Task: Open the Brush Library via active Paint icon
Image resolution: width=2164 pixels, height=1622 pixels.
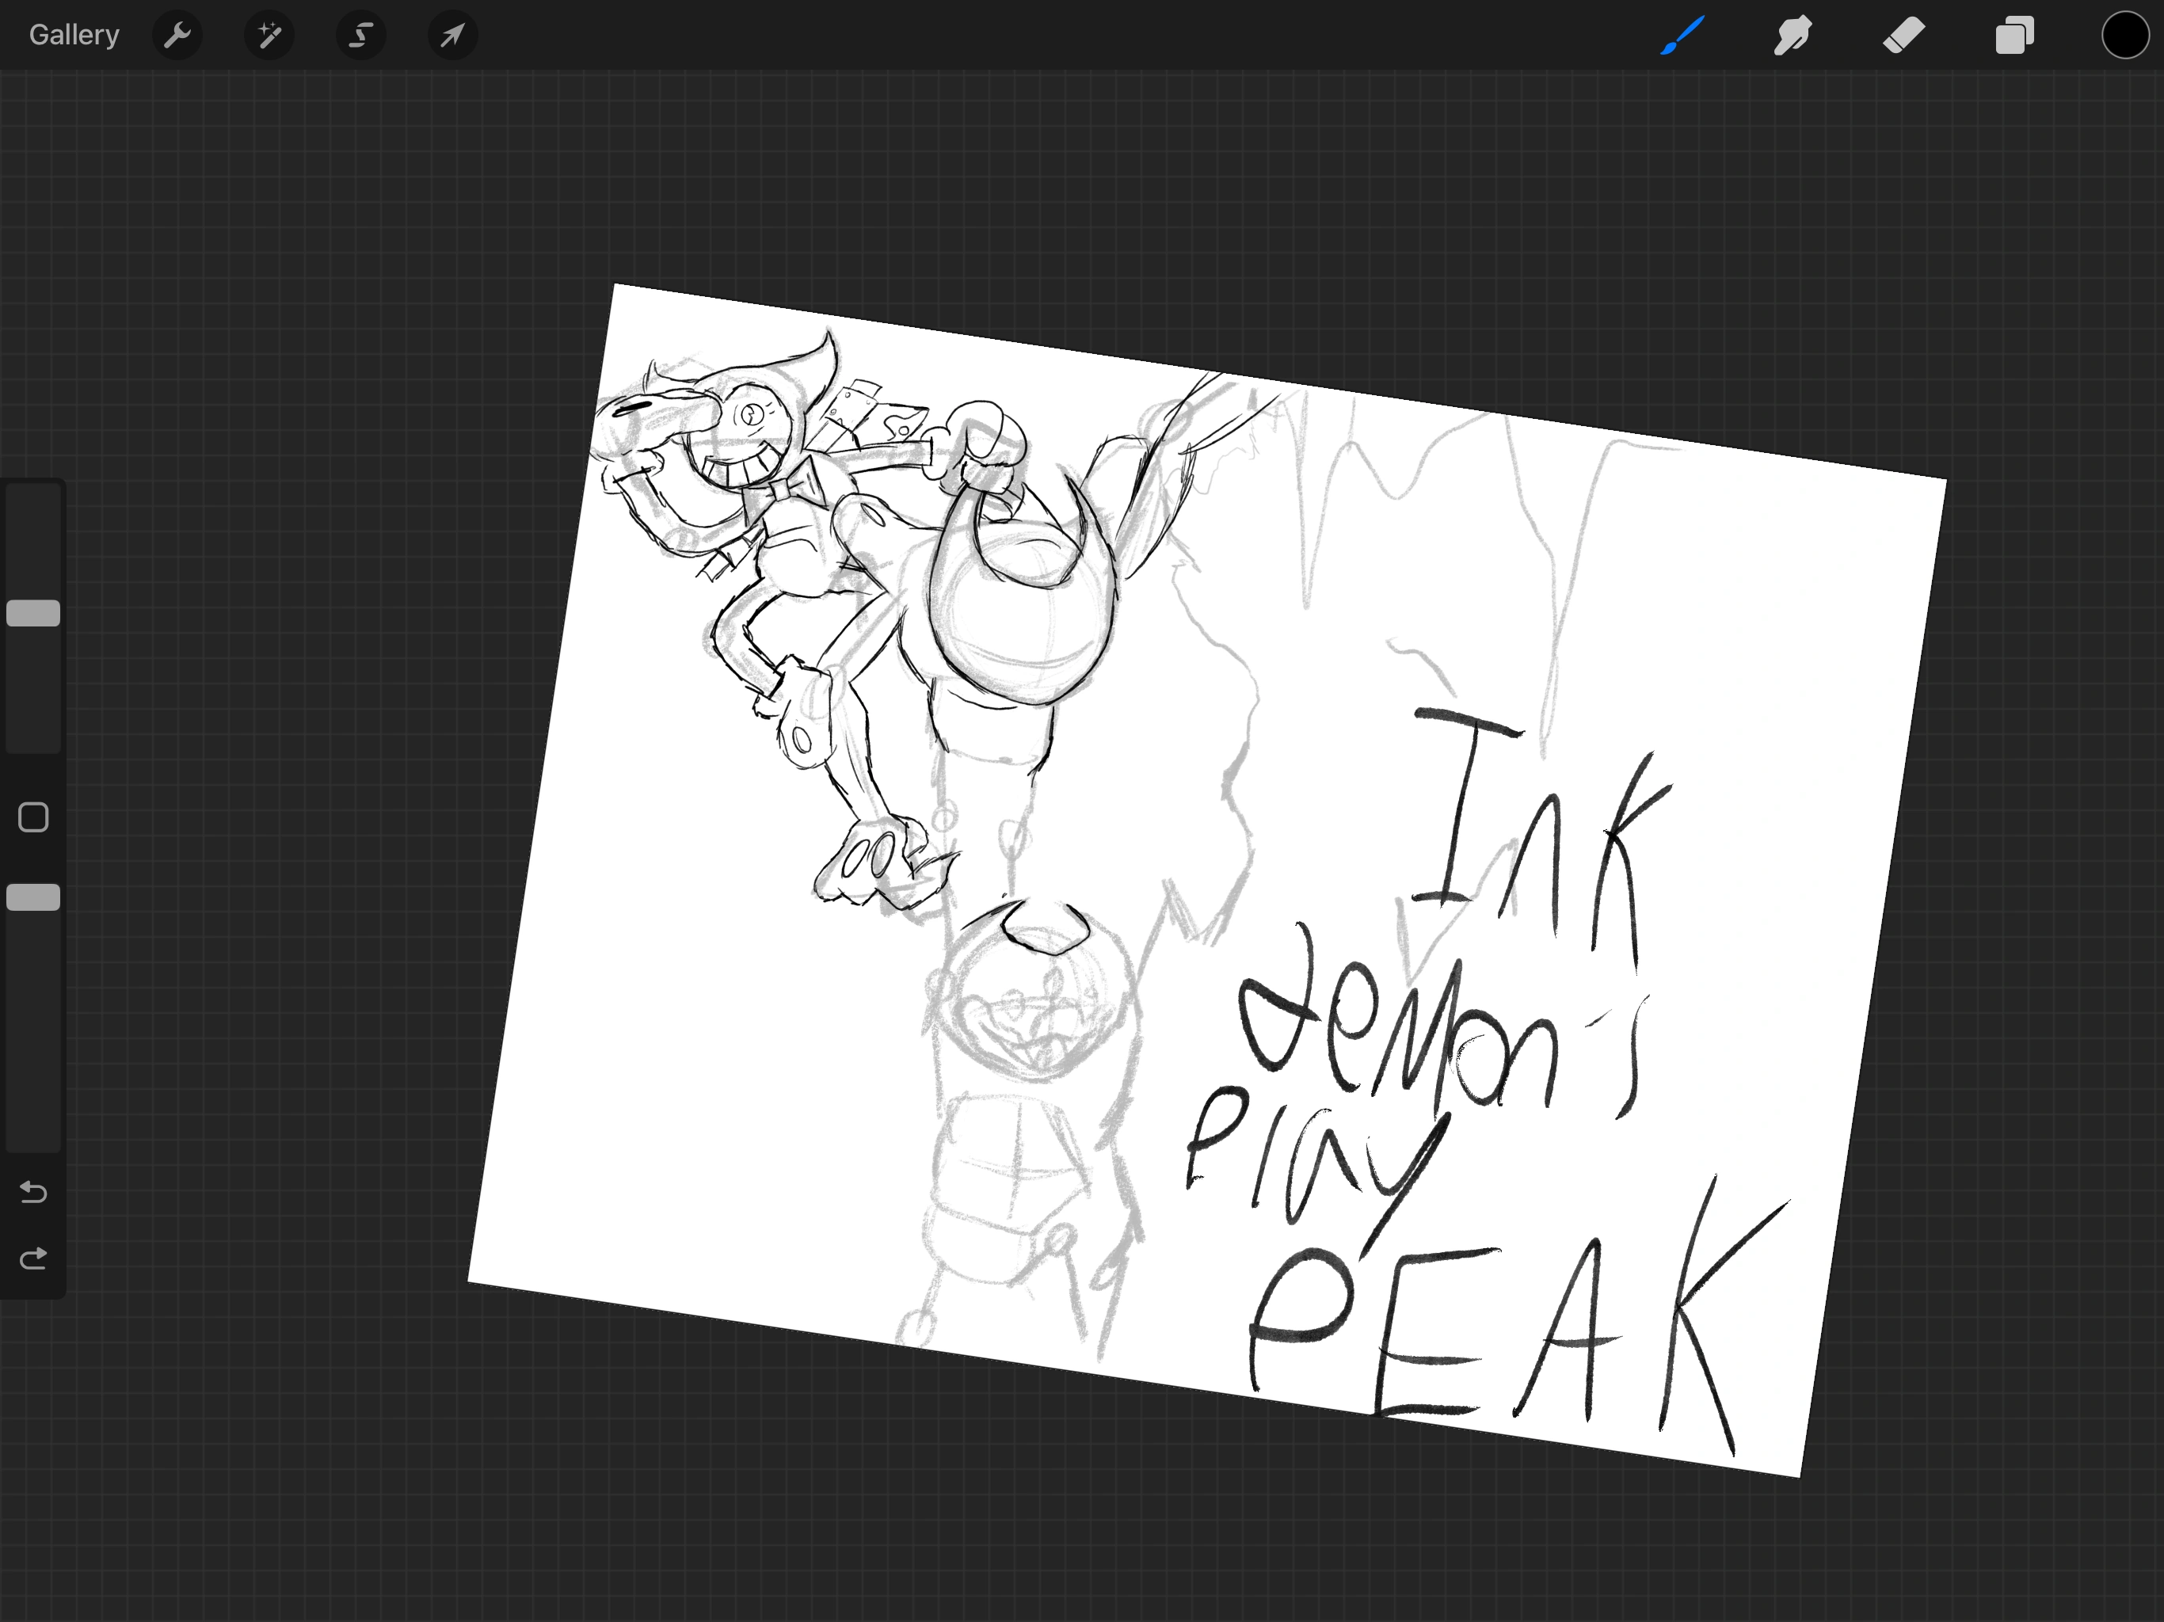Action: point(1681,34)
